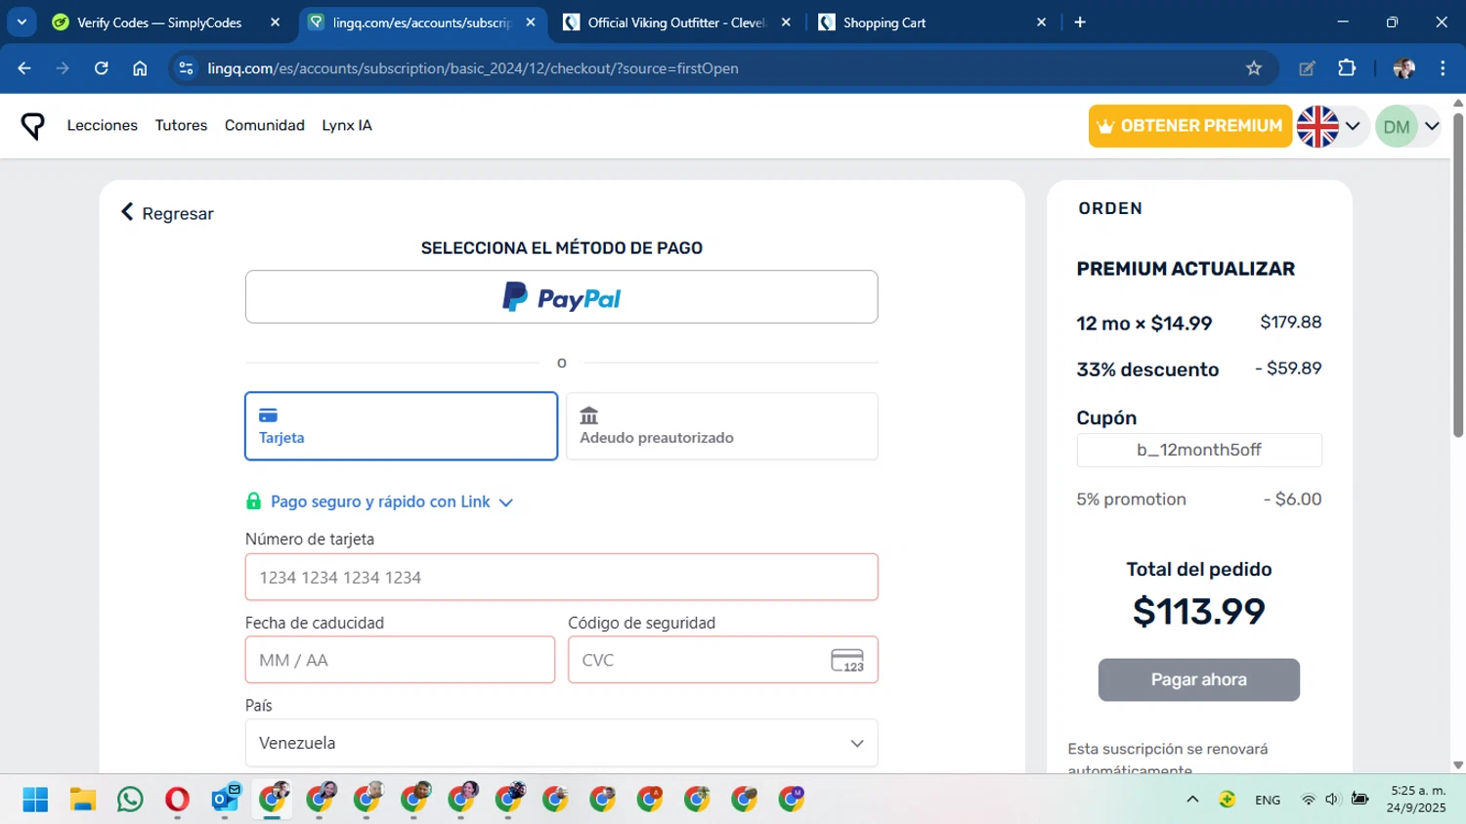Click the browser forward arrow
1466x824 pixels.
(63, 68)
